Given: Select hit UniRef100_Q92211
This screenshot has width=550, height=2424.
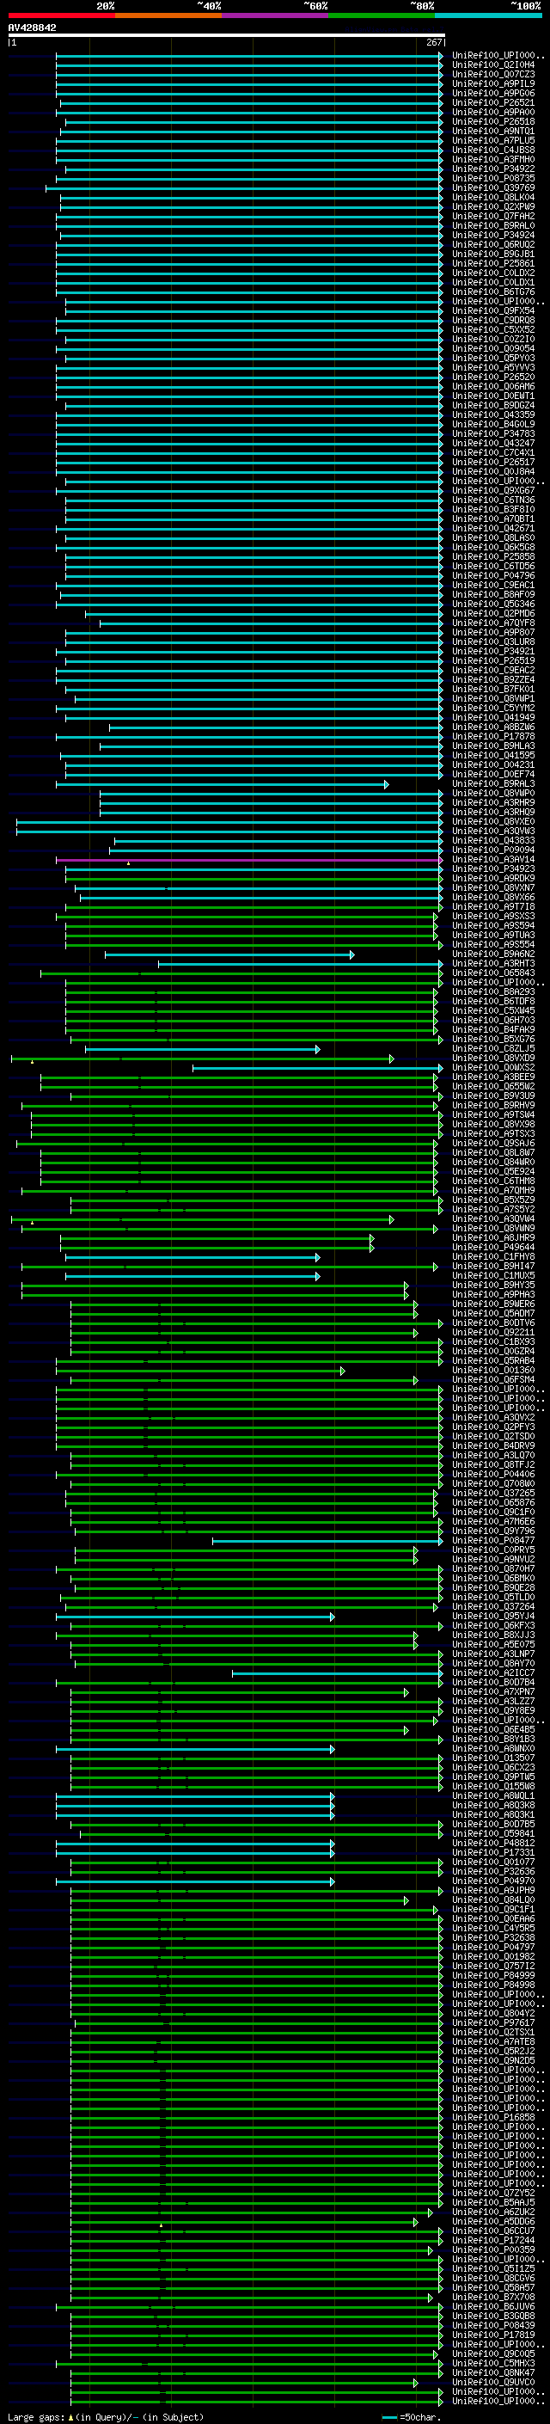Looking at the screenshot, I should point(493,1333).
